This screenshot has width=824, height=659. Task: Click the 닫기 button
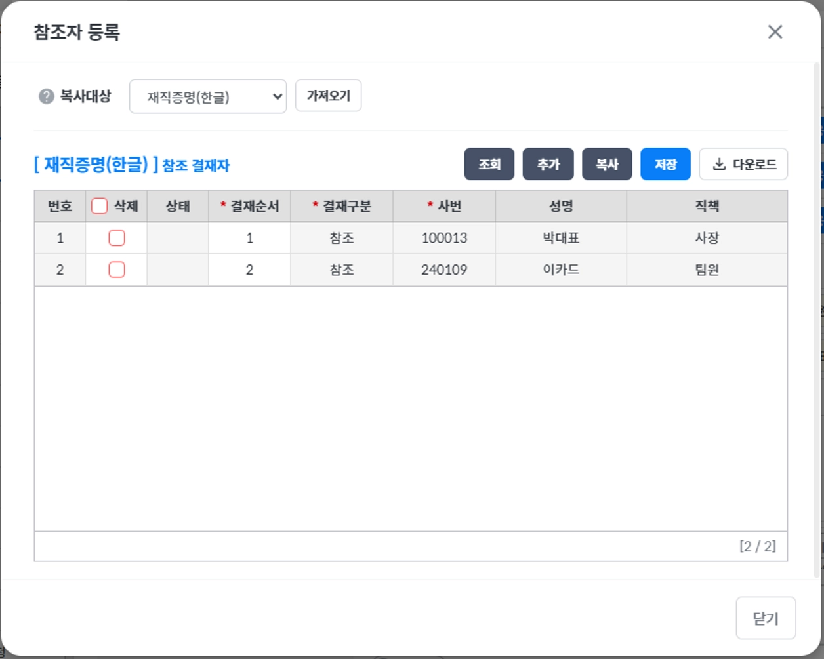(766, 618)
